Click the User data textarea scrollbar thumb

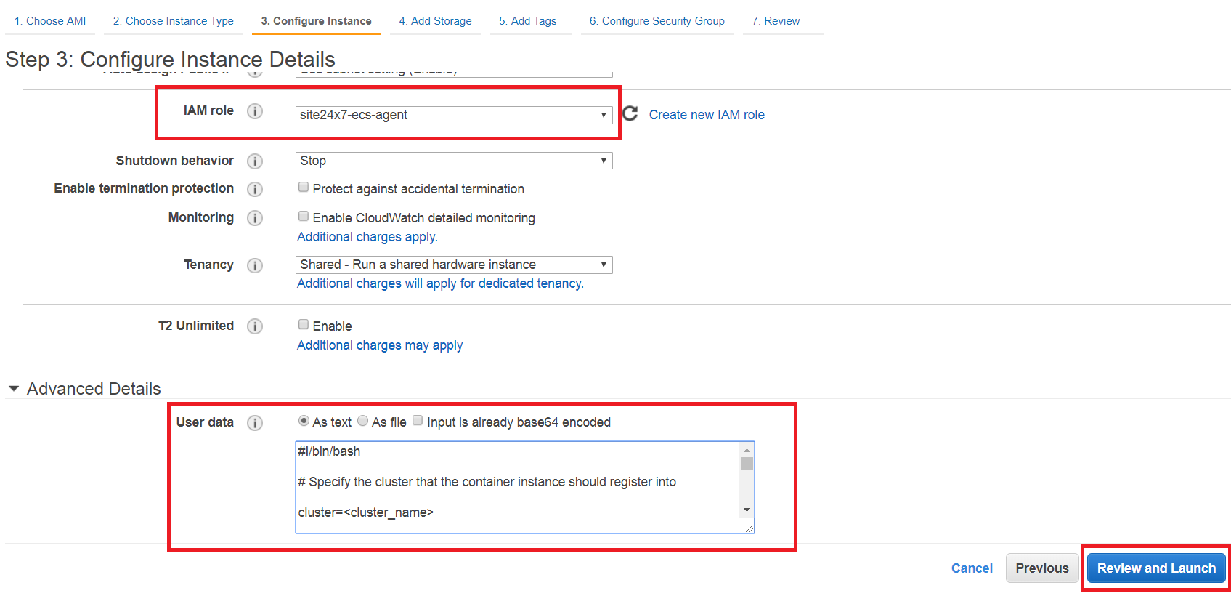pos(747,464)
